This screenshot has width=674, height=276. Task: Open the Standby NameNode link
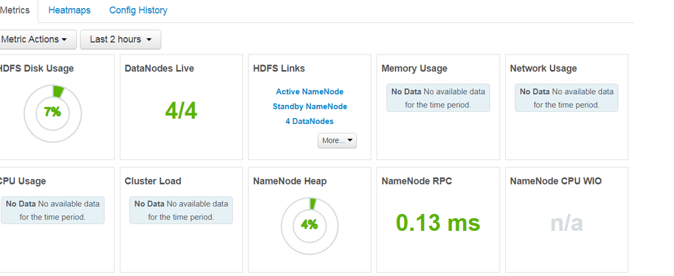coord(310,106)
